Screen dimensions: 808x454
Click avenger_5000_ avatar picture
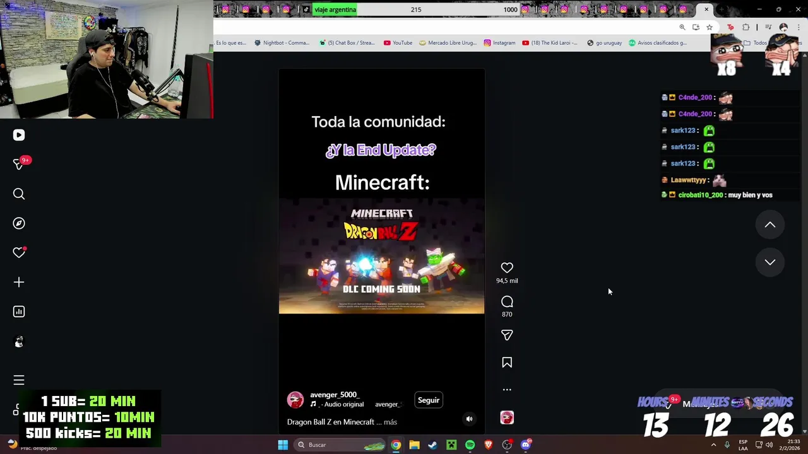pos(295,400)
